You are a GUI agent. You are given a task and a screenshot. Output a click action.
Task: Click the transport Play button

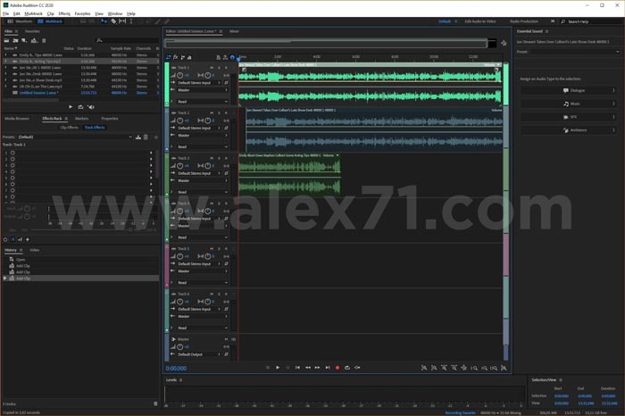tap(278, 368)
